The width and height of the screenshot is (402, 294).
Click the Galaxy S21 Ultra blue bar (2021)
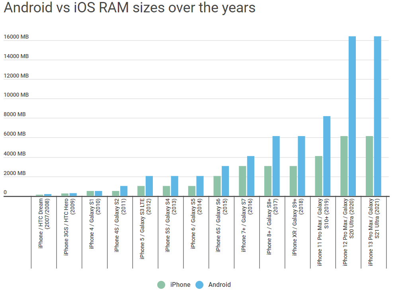(377, 116)
